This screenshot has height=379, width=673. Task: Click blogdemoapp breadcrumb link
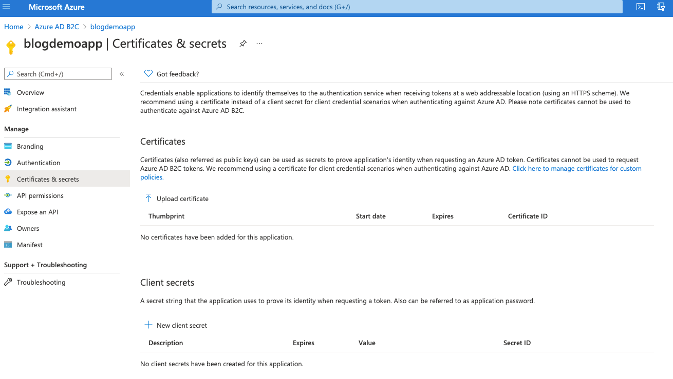point(113,27)
